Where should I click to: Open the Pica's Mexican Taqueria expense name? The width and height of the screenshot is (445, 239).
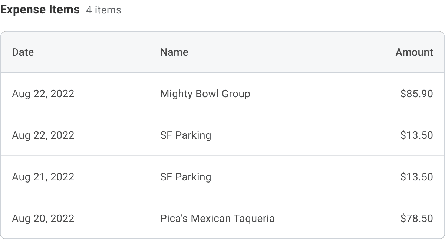click(x=217, y=219)
